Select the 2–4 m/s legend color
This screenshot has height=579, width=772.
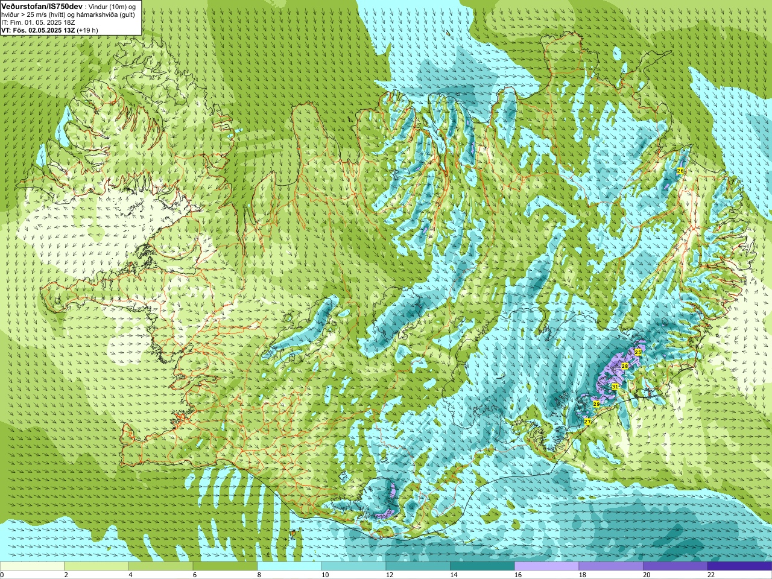click(96, 566)
